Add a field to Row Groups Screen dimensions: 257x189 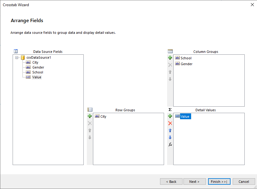coord(90,116)
